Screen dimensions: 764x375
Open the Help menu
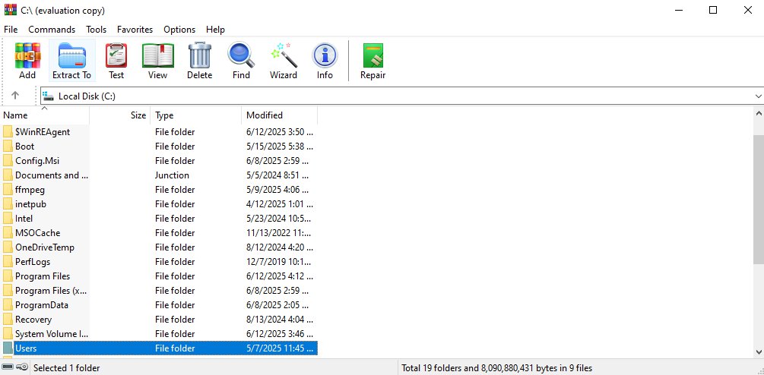click(x=215, y=30)
